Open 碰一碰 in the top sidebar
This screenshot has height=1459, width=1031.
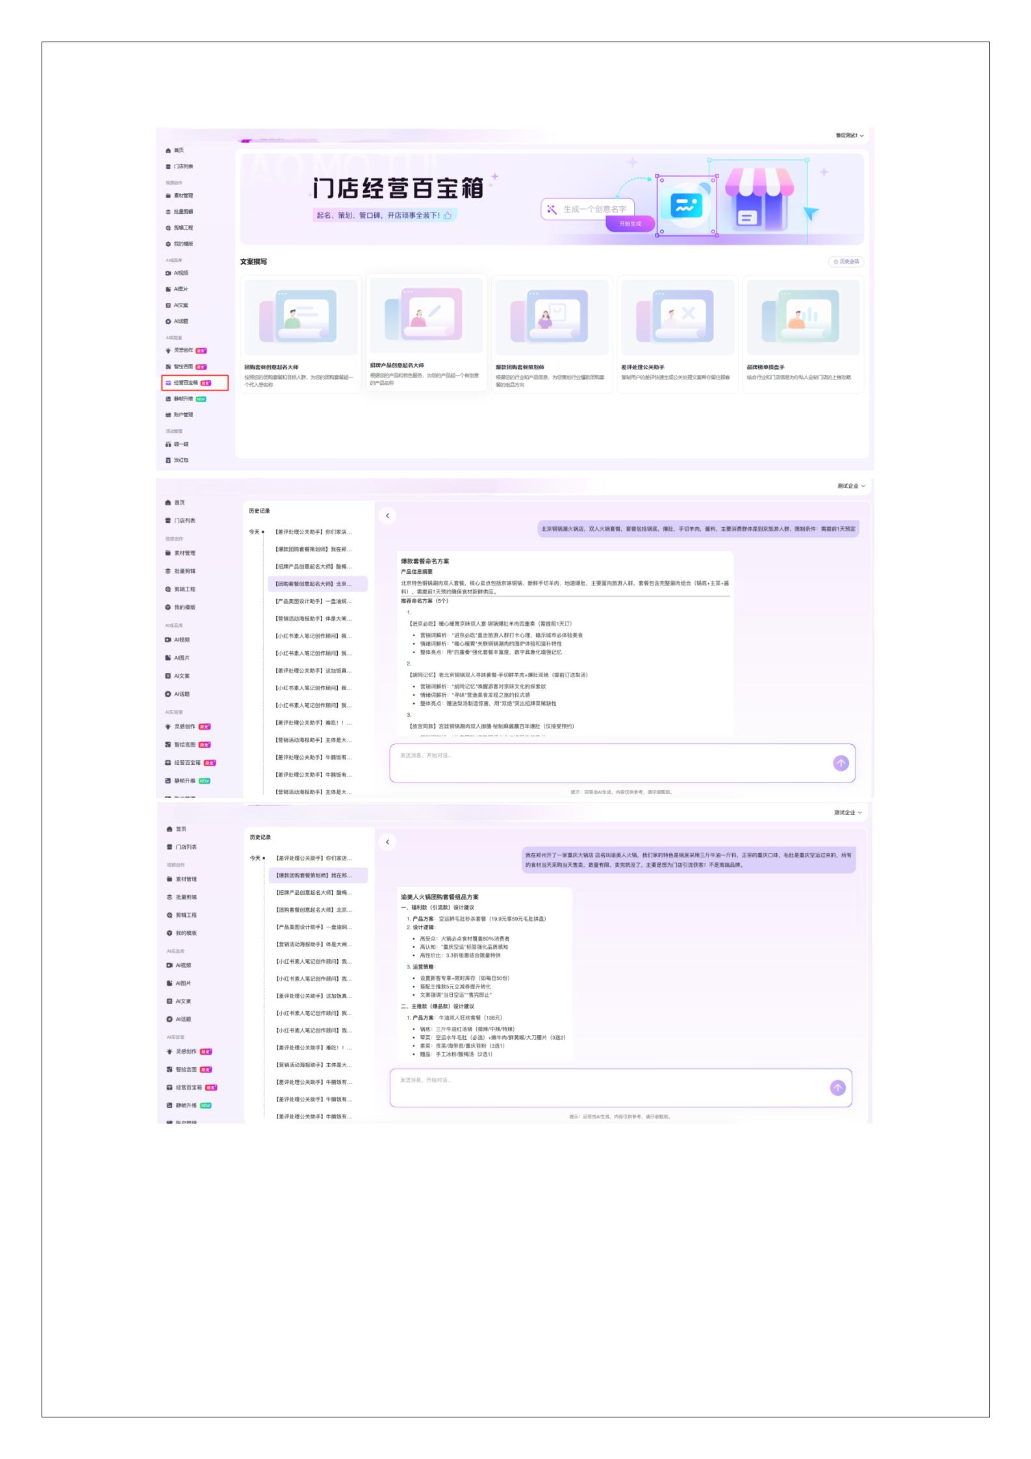tap(181, 444)
